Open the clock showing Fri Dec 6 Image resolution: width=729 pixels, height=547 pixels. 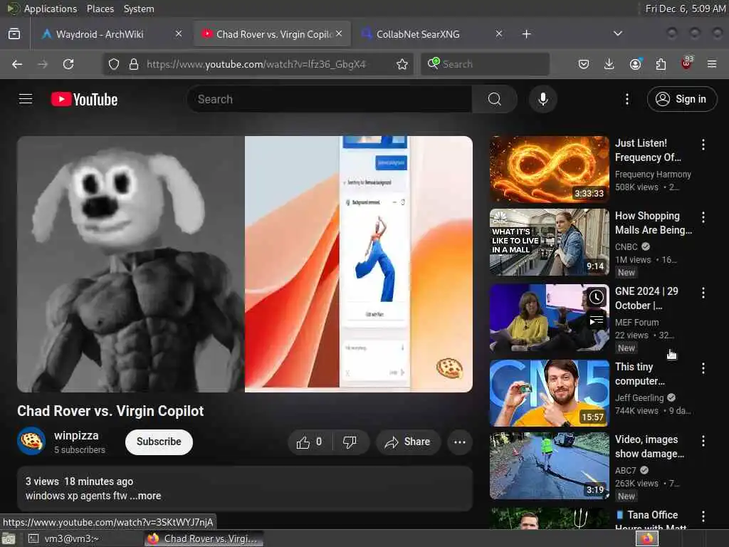[x=685, y=9]
